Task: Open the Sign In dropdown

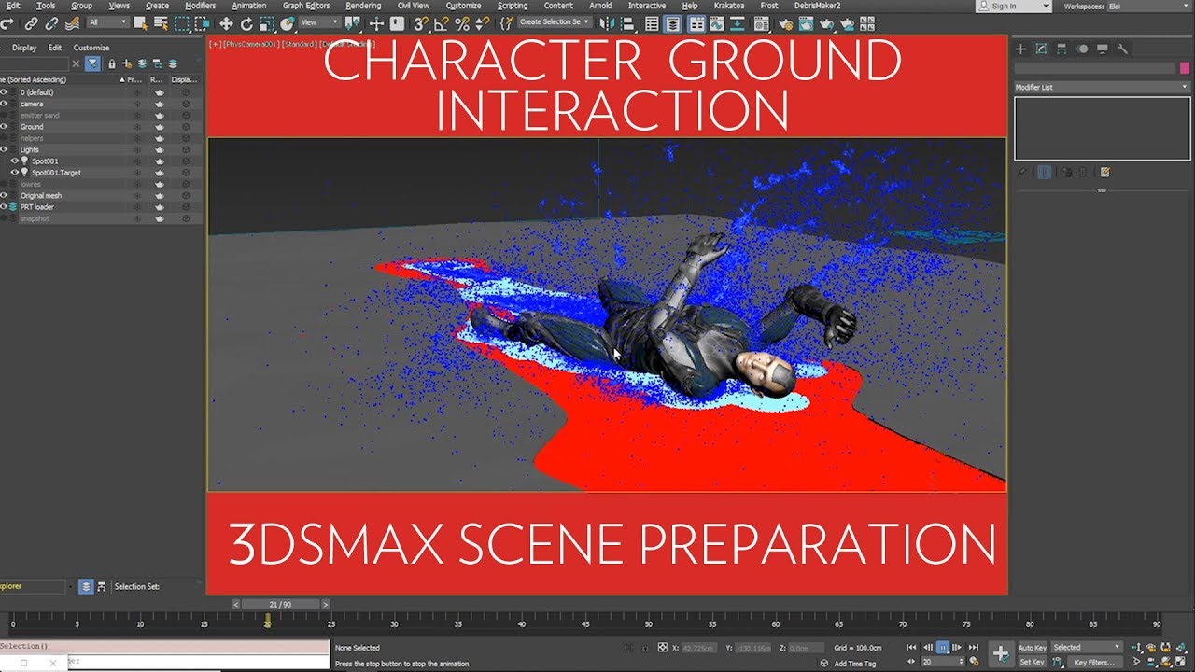Action: [x=1013, y=7]
